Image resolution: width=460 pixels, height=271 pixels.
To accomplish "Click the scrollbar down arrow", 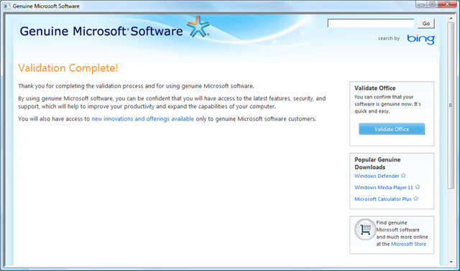I will point(451,262).
